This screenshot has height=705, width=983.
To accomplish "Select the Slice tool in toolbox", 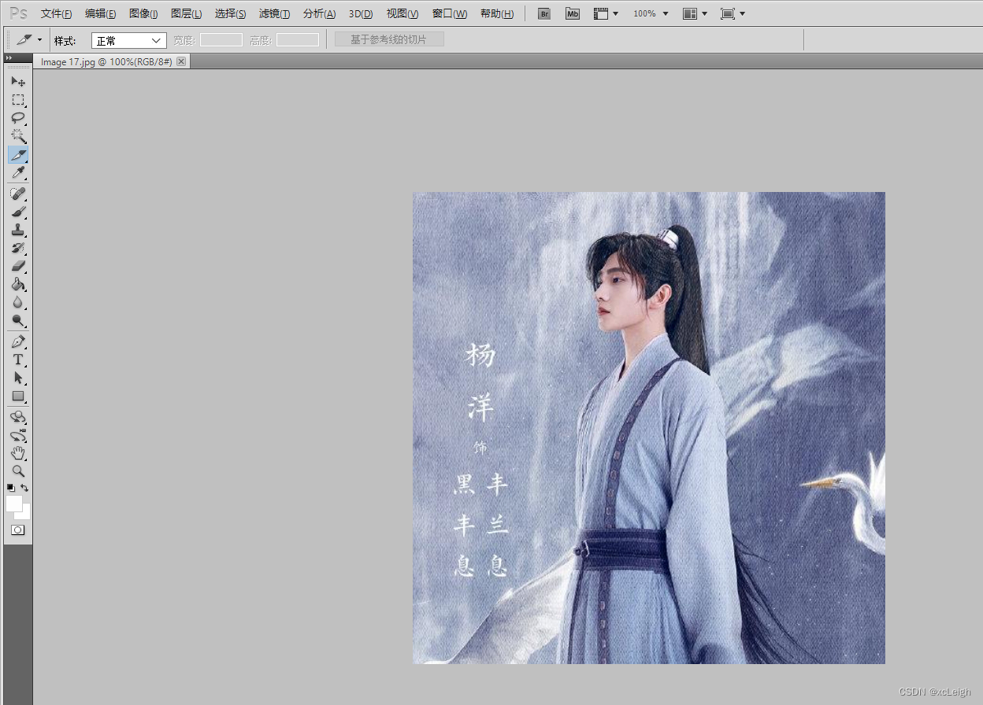I will point(18,155).
